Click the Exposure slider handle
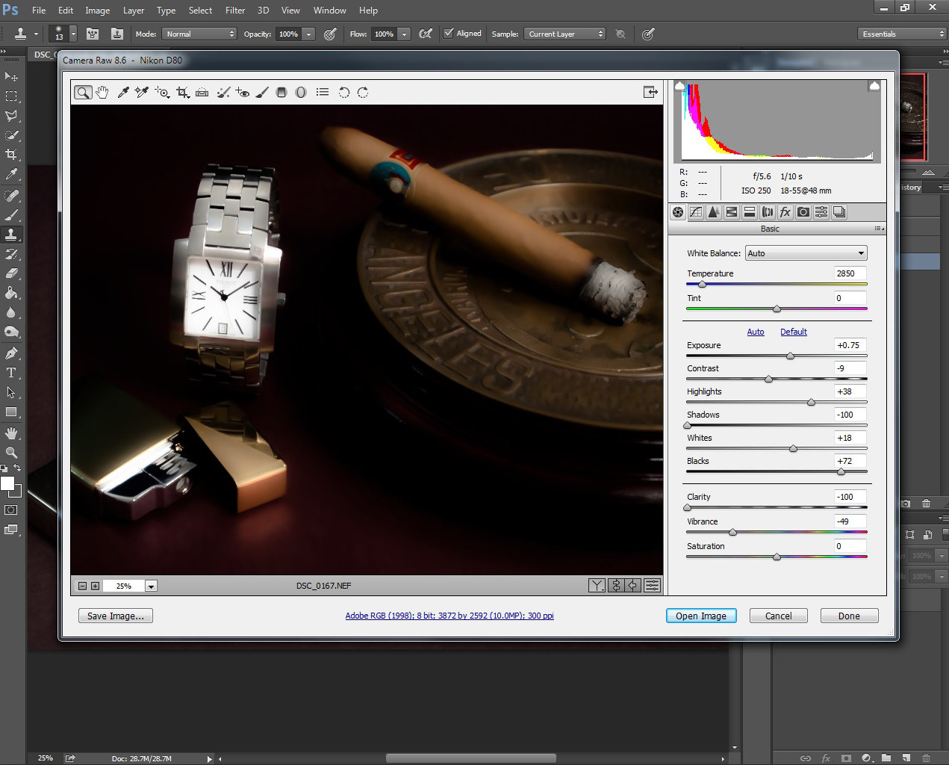The image size is (949, 765). click(790, 356)
